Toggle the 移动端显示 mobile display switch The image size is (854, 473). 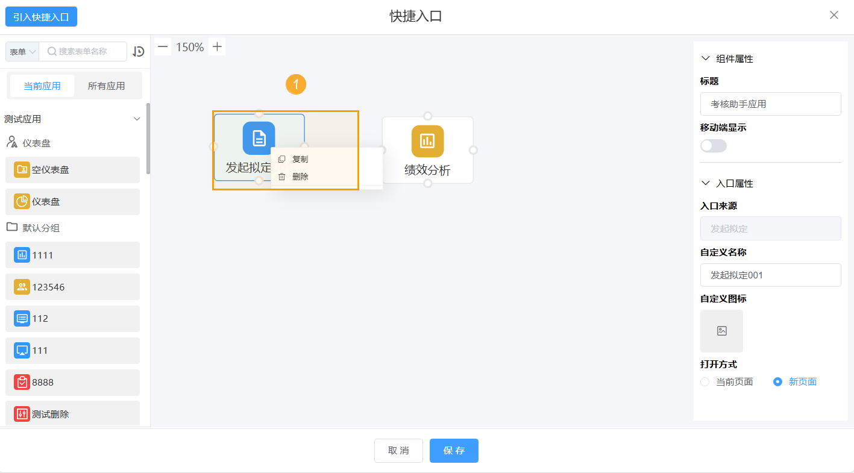click(x=713, y=145)
